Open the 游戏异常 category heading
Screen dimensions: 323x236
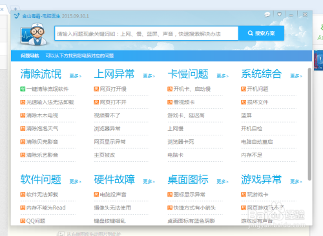[262, 179]
